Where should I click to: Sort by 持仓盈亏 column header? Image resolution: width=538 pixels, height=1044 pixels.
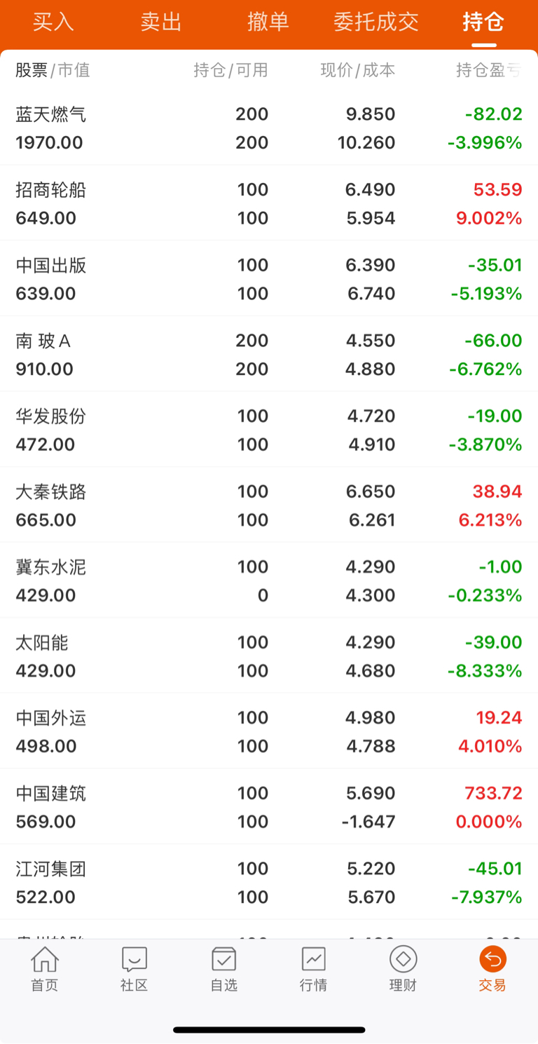point(489,70)
